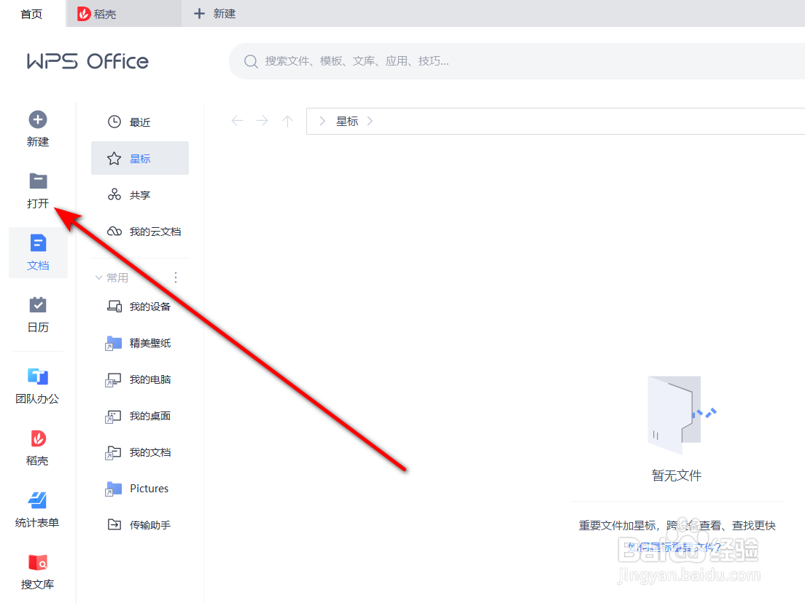The image size is (805, 603).
Task: Open 我的桌面 location
Action: (x=140, y=416)
